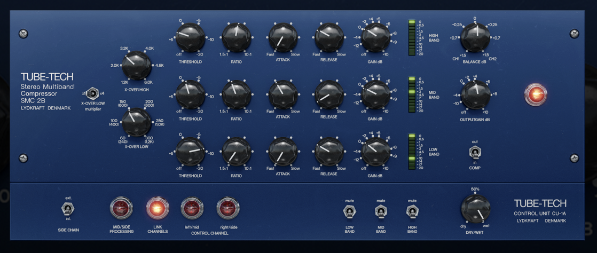The height and width of the screenshot is (253, 597).
Task: Toggle the COMP in/out switch
Action: coord(474,153)
